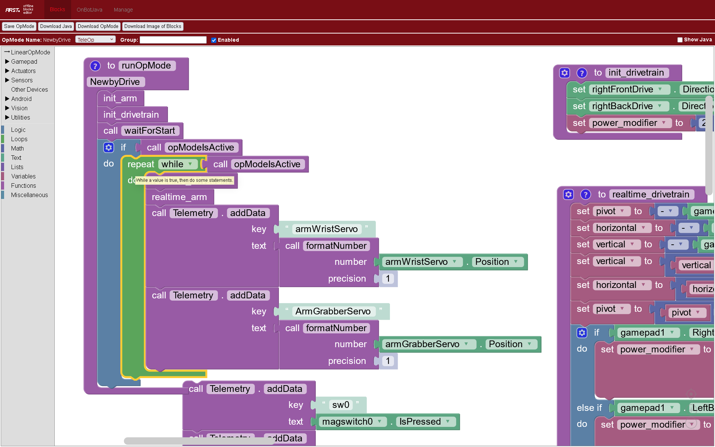Switch to the OnBotJava tab
Viewport: 715px width, 447px height.
89,10
